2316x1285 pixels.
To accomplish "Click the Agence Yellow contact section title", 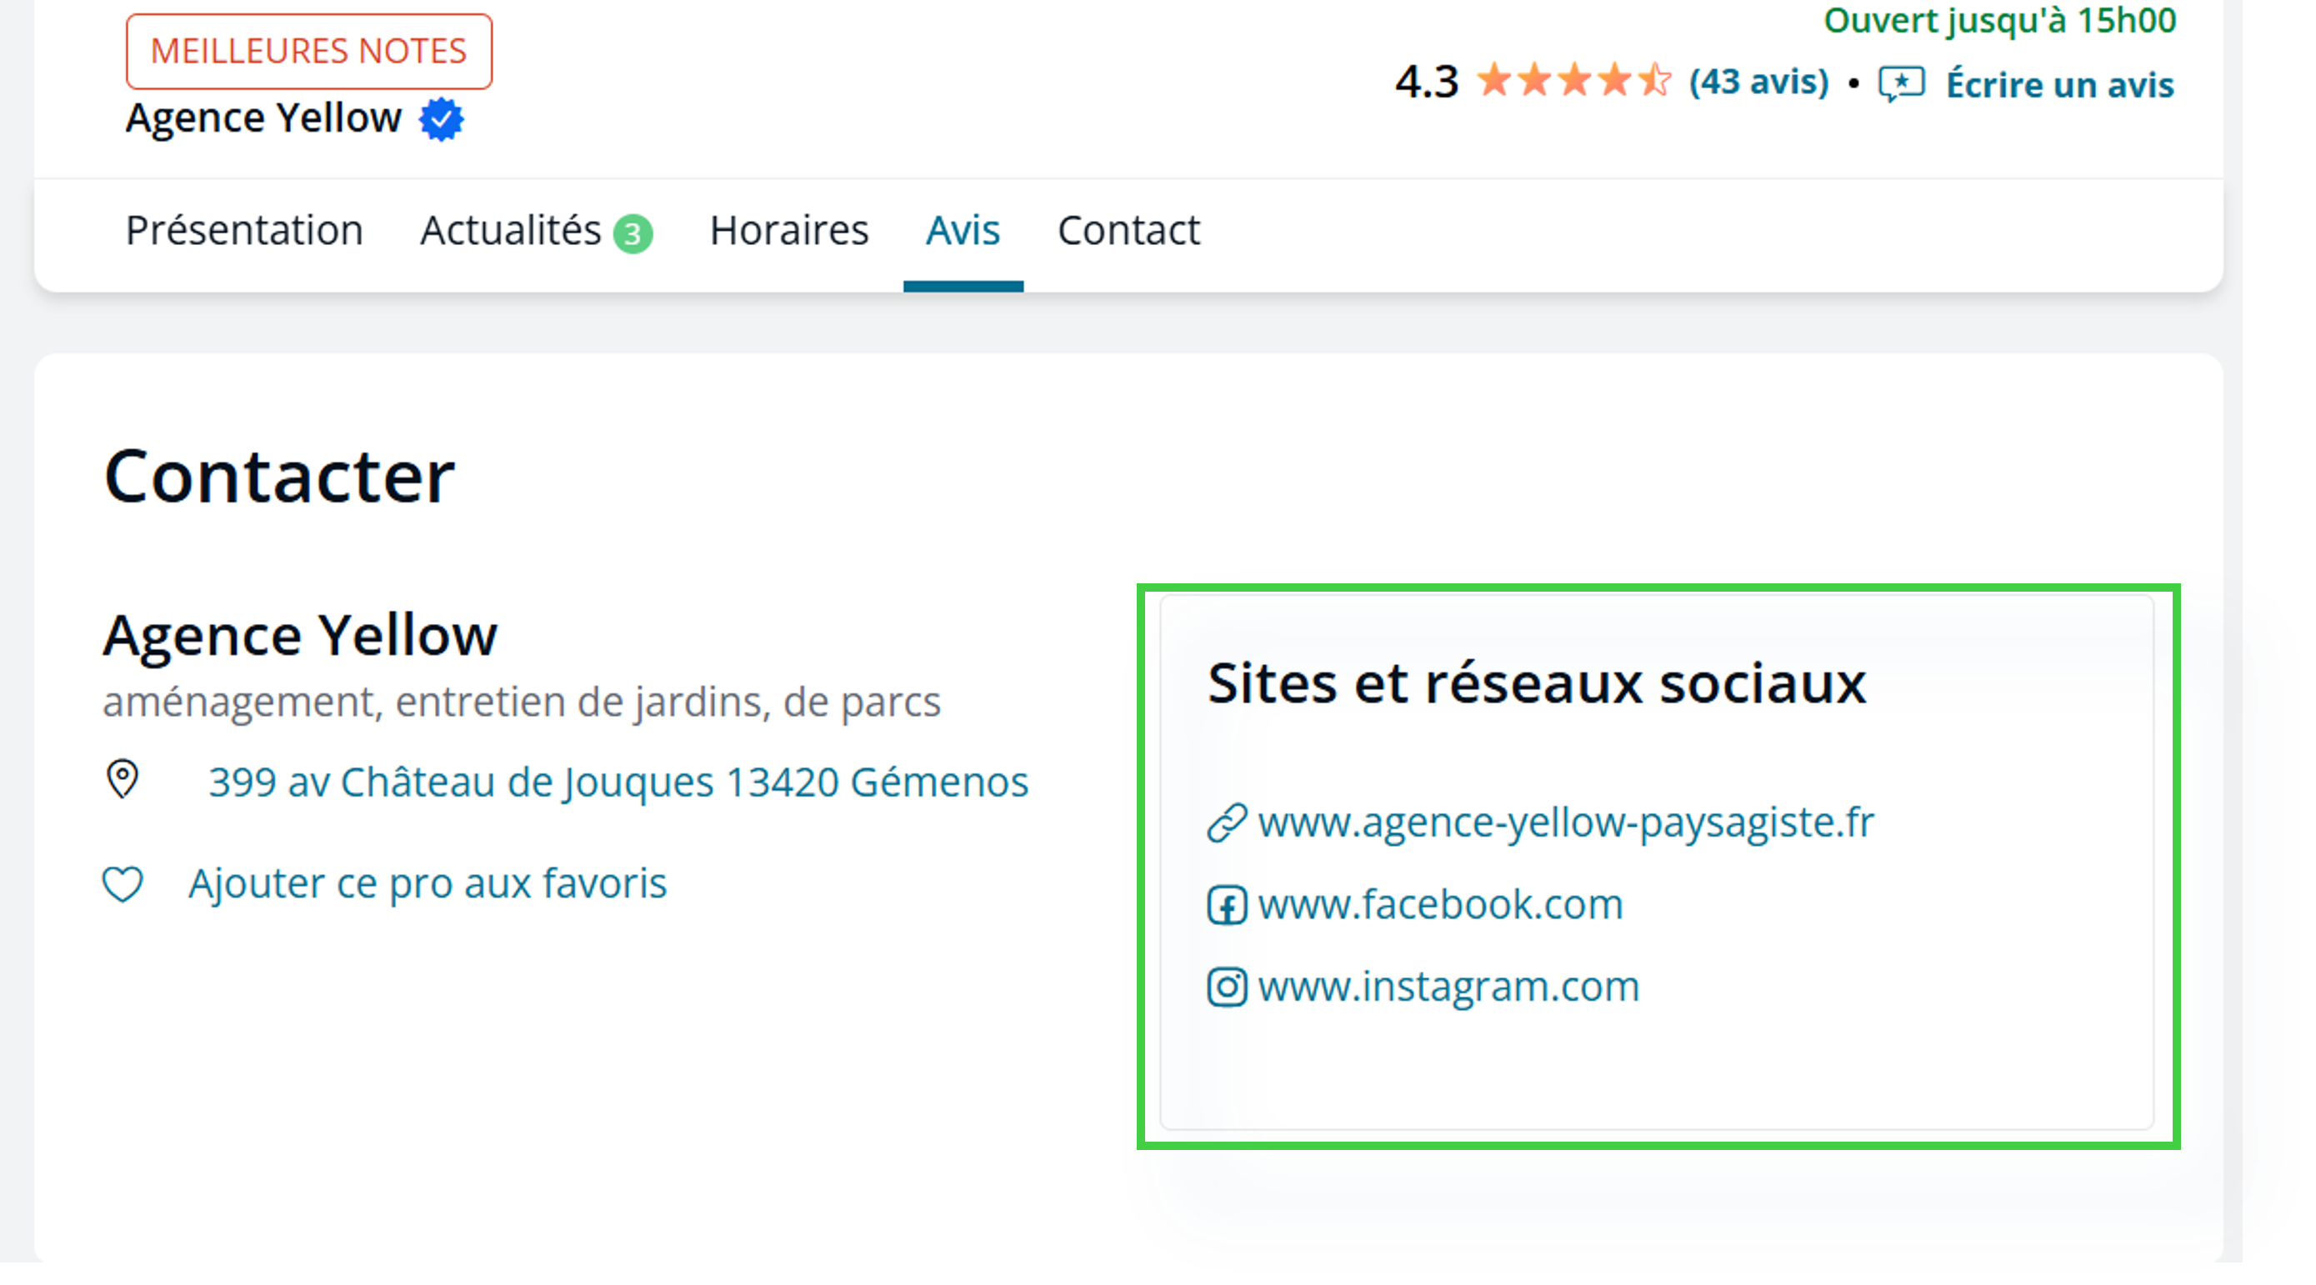I will click(300, 635).
